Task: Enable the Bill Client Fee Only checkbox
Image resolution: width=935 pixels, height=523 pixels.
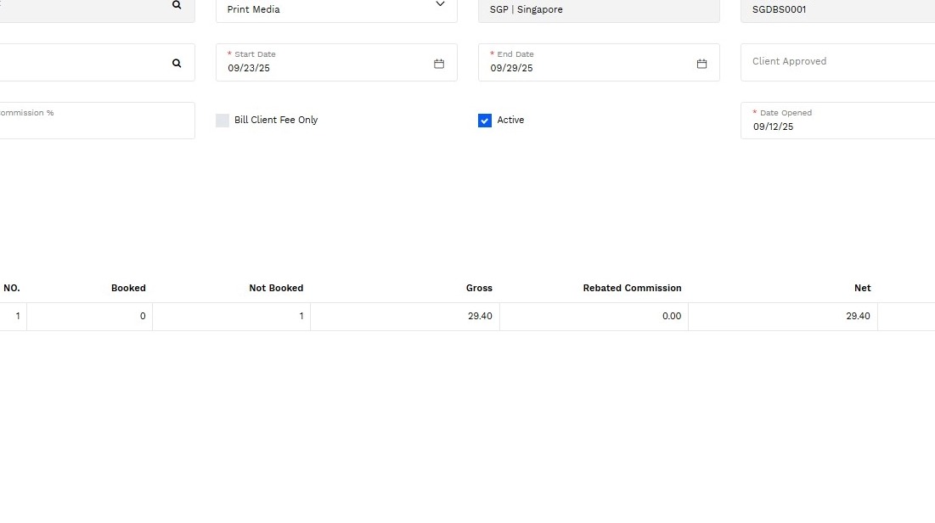Action: [x=222, y=121]
